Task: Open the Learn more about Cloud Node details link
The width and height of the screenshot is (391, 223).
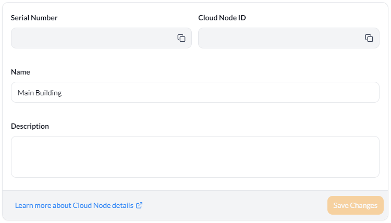Action: point(79,205)
